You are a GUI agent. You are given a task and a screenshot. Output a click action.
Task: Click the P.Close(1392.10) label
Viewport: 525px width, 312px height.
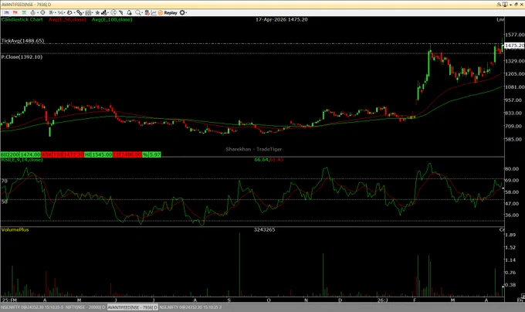(x=22, y=57)
